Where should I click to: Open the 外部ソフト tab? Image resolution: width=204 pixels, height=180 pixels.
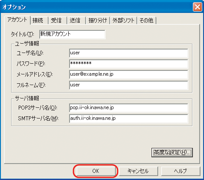[123, 20]
